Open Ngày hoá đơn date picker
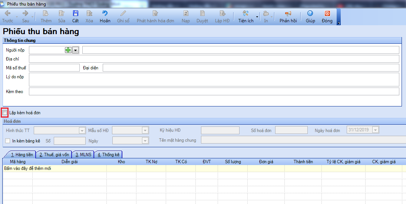The image size is (406, 204). tap(376, 130)
